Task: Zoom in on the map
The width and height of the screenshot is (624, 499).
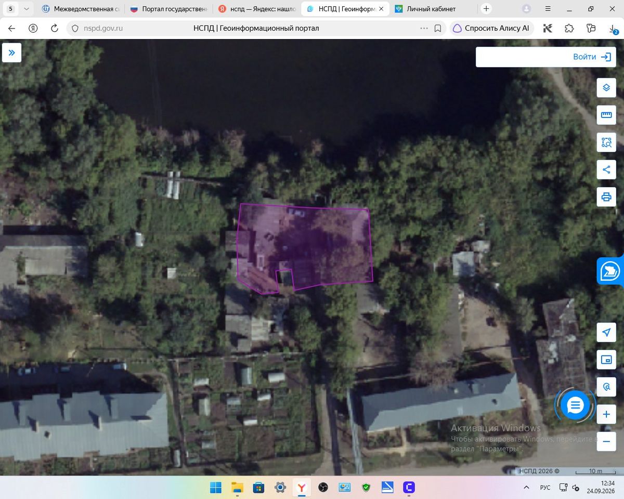Action: point(606,415)
